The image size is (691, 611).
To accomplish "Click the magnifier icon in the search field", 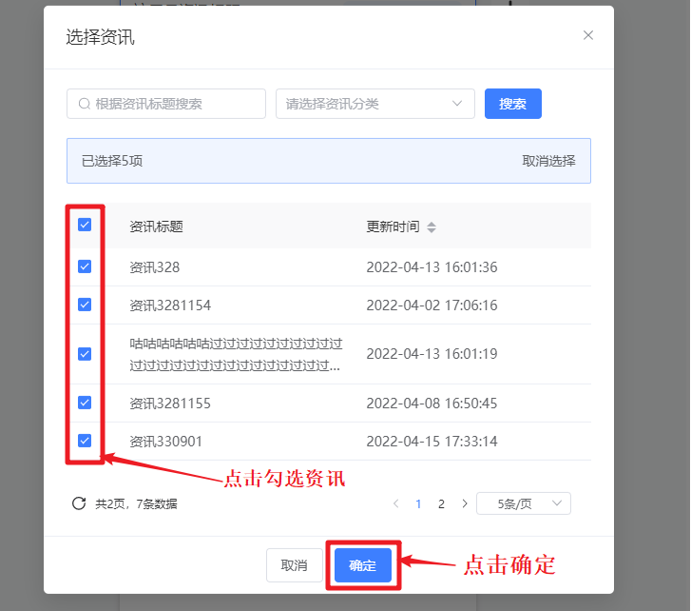I will coord(85,104).
